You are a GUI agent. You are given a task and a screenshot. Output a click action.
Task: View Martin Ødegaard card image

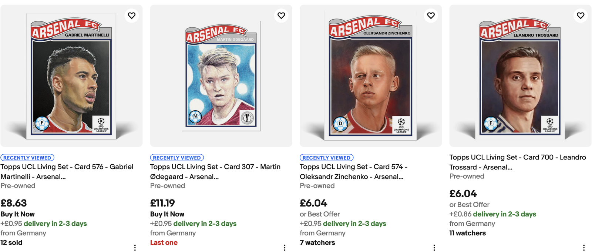tap(221, 76)
